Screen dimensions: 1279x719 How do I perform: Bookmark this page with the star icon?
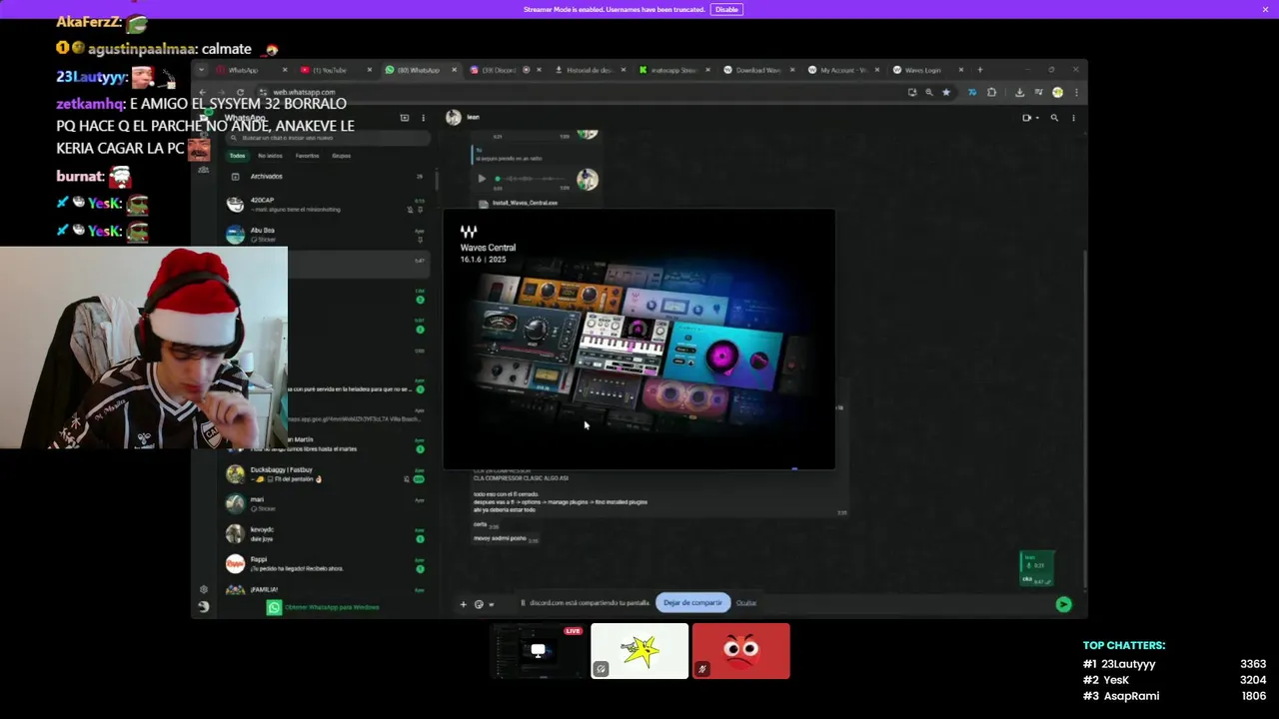click(x=945, y=92)
